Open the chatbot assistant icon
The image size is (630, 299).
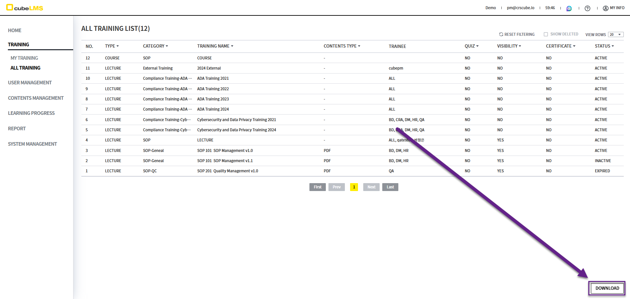[x=569, y=8]
